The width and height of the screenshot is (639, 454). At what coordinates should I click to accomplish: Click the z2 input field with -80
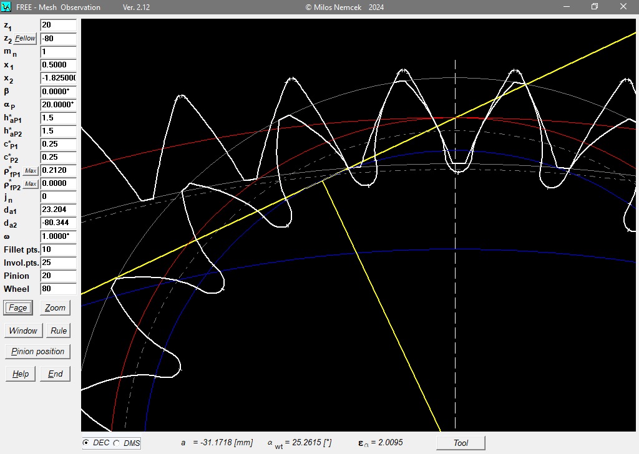[58, 38]
